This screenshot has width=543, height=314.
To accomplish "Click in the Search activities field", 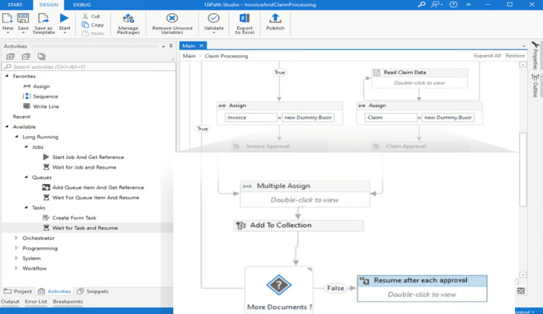I will 89,66.
